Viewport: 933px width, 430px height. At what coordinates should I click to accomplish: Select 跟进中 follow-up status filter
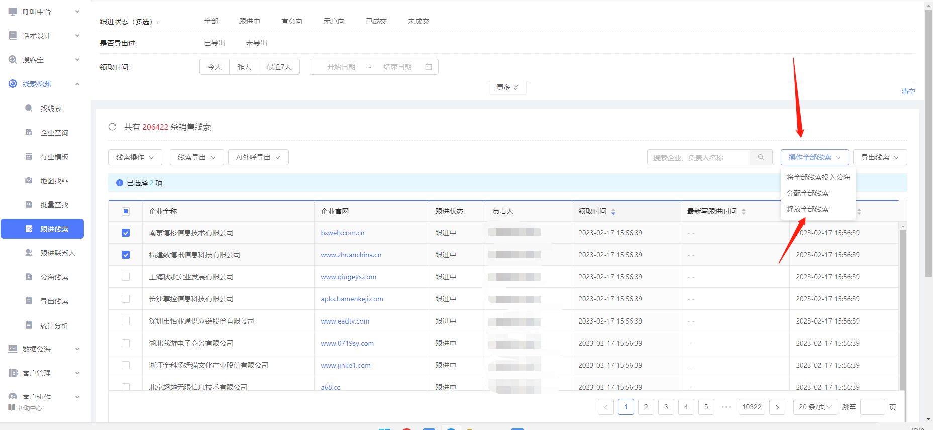(x=250, y=21)
